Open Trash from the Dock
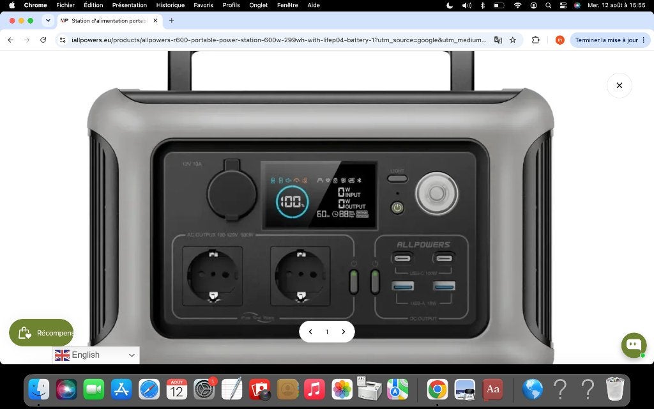This screenshot has height=409, width=654. (615, 389)
